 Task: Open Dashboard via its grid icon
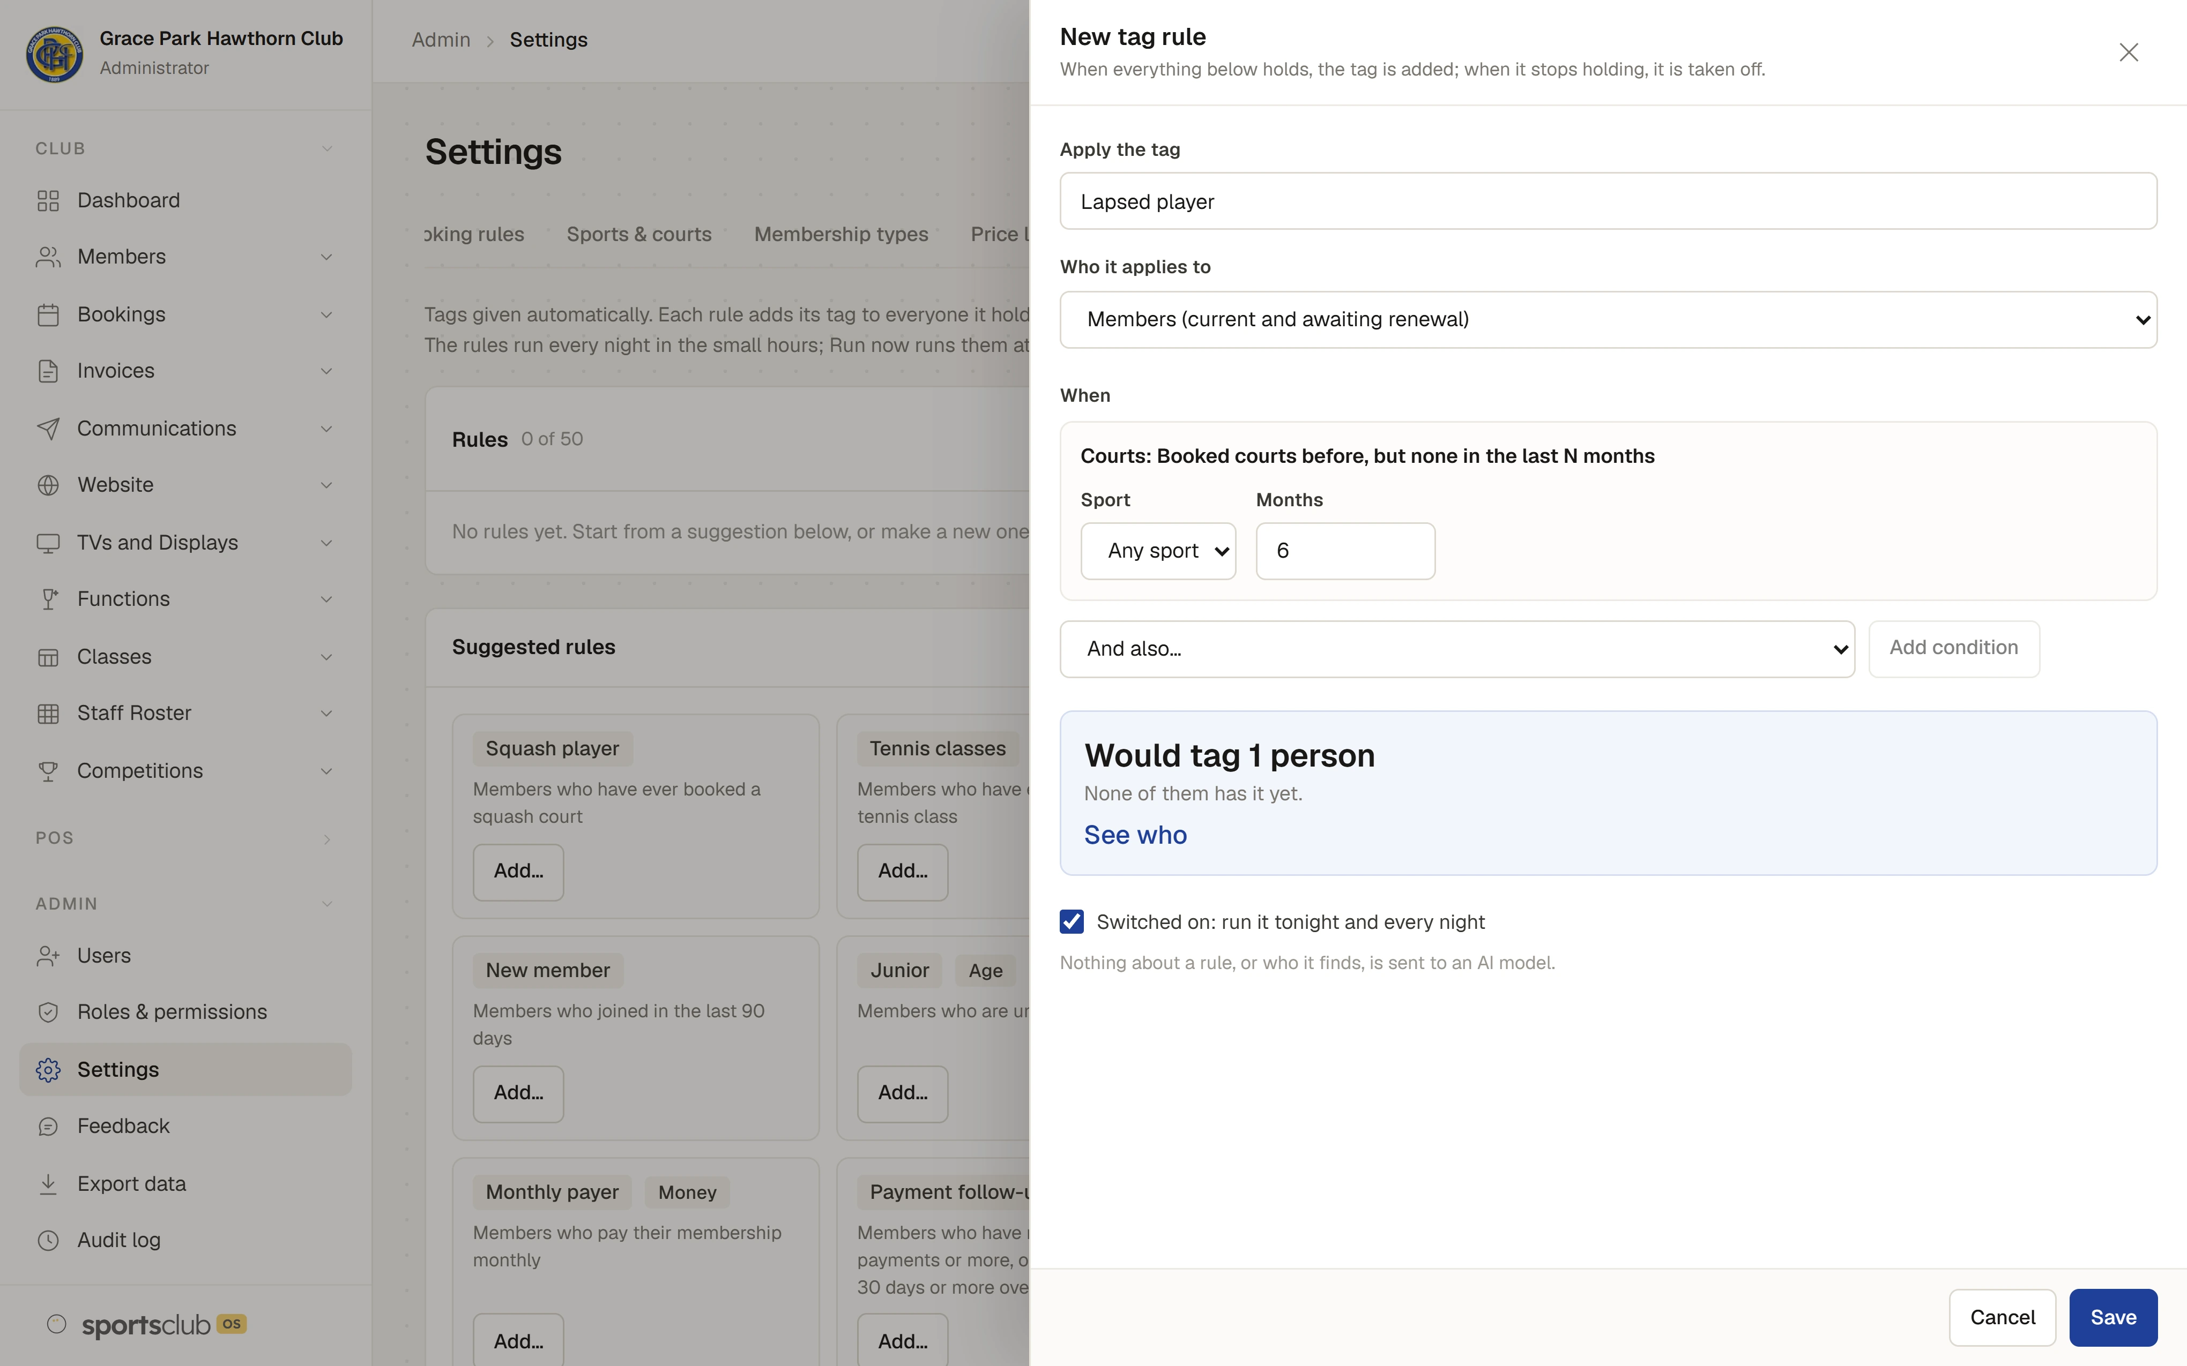pyautogui.click(x=48, y=200)
